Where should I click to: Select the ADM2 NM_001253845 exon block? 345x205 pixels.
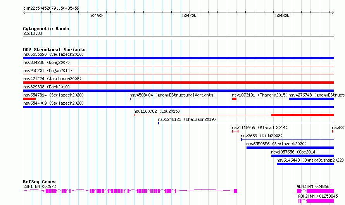tap(320, 201)
